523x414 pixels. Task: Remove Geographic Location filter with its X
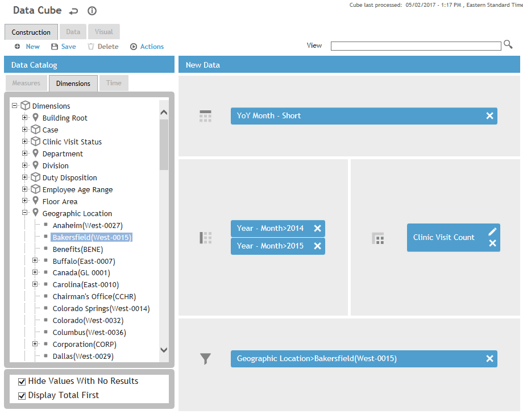(x=489, y=359)
